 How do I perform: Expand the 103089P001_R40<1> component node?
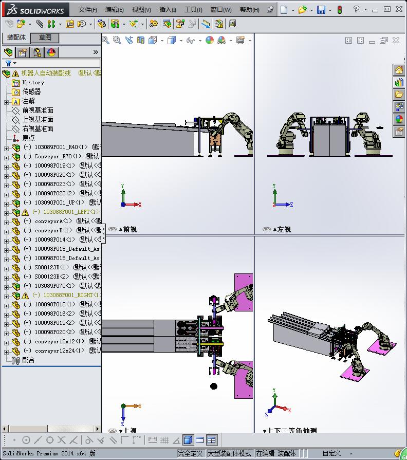(7, 149)
